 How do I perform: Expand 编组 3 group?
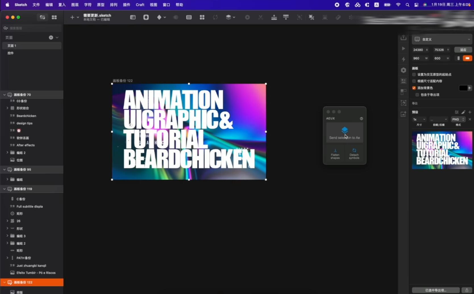point(7,236)
